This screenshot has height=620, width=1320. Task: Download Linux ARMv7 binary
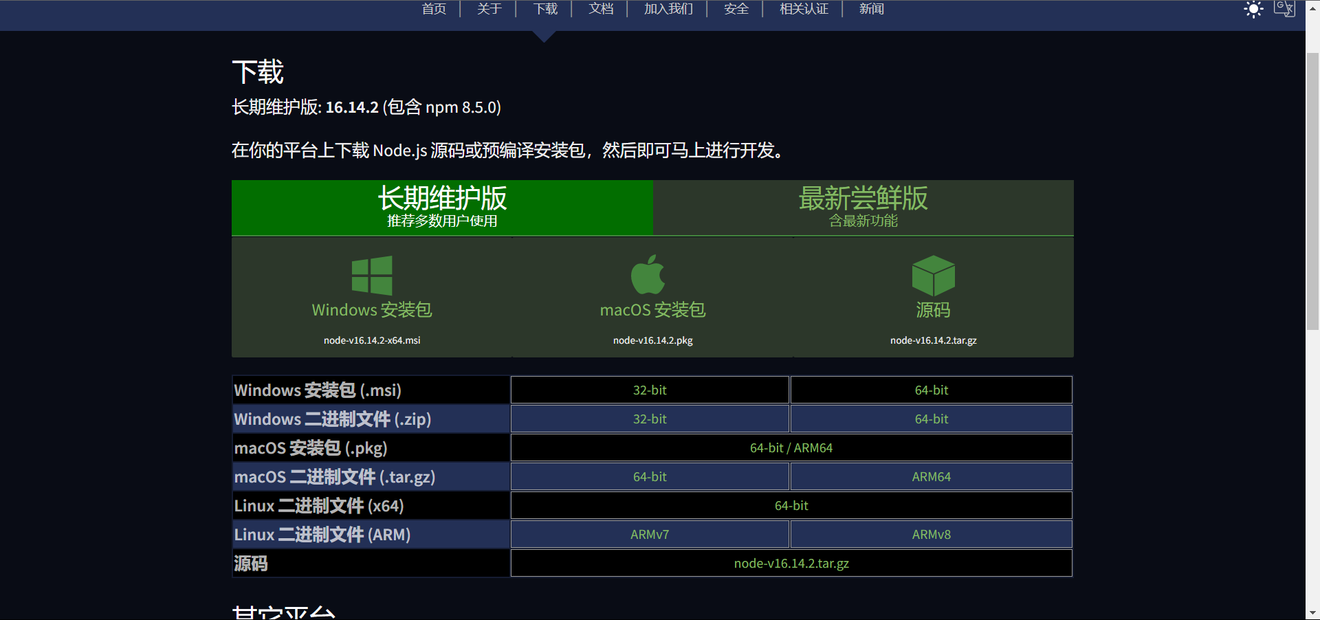[x=650, y=534]
